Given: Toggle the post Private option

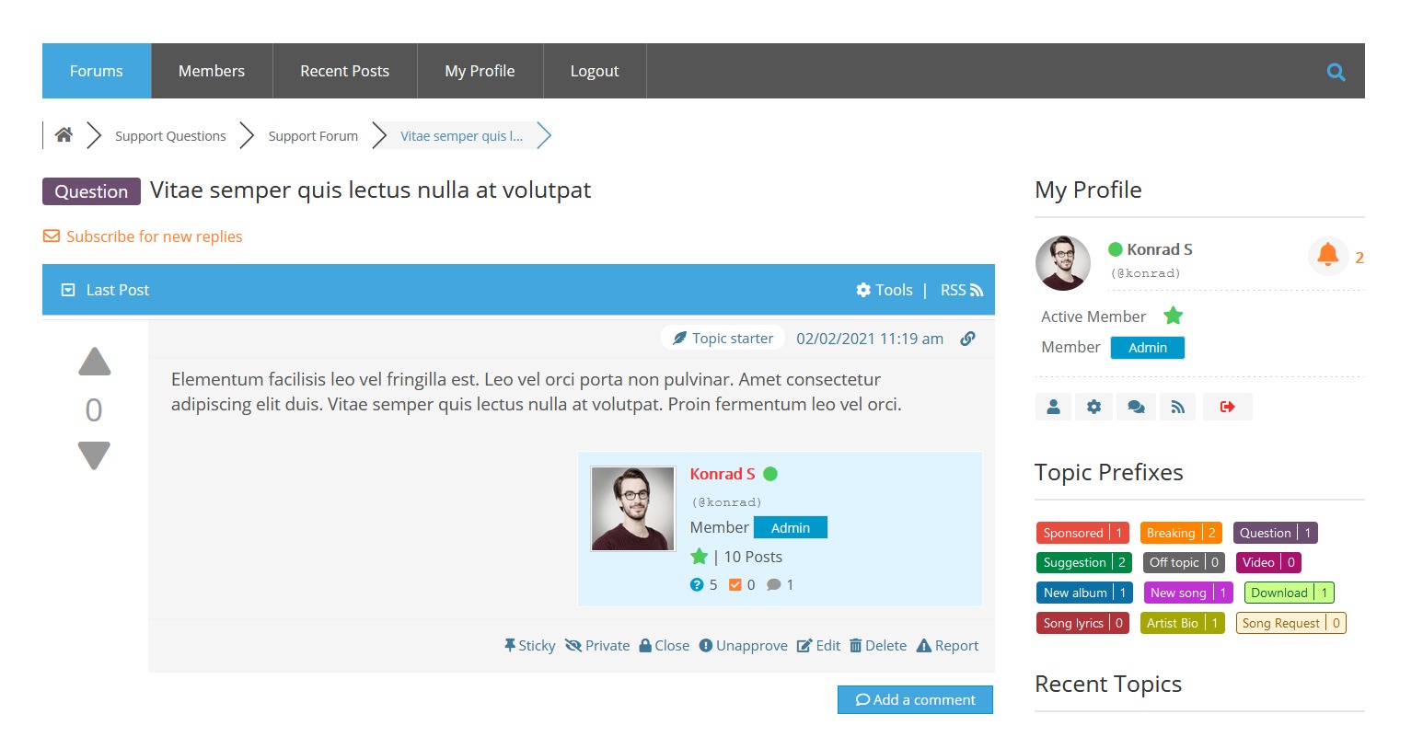Looking at the screenshot, I should (x=597, y=646).
